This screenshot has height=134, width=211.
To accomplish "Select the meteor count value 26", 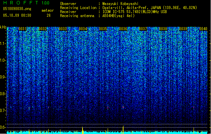I will point(49,15).
